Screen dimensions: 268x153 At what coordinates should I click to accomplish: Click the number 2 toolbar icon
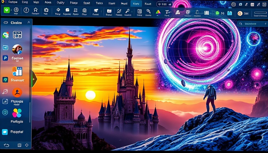click(76, 10)
